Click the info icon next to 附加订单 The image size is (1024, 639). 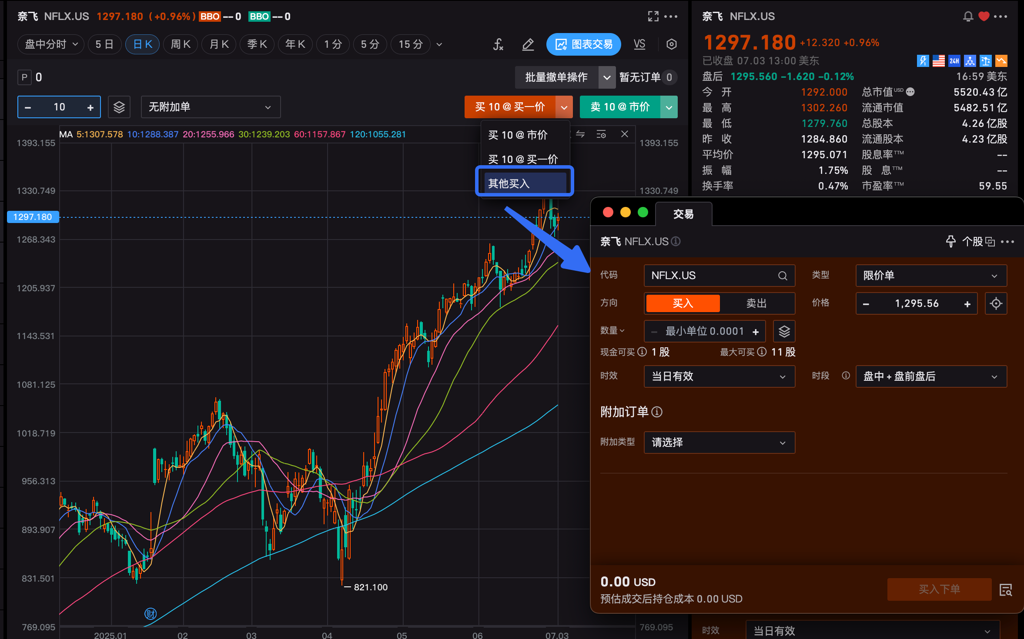657,412
